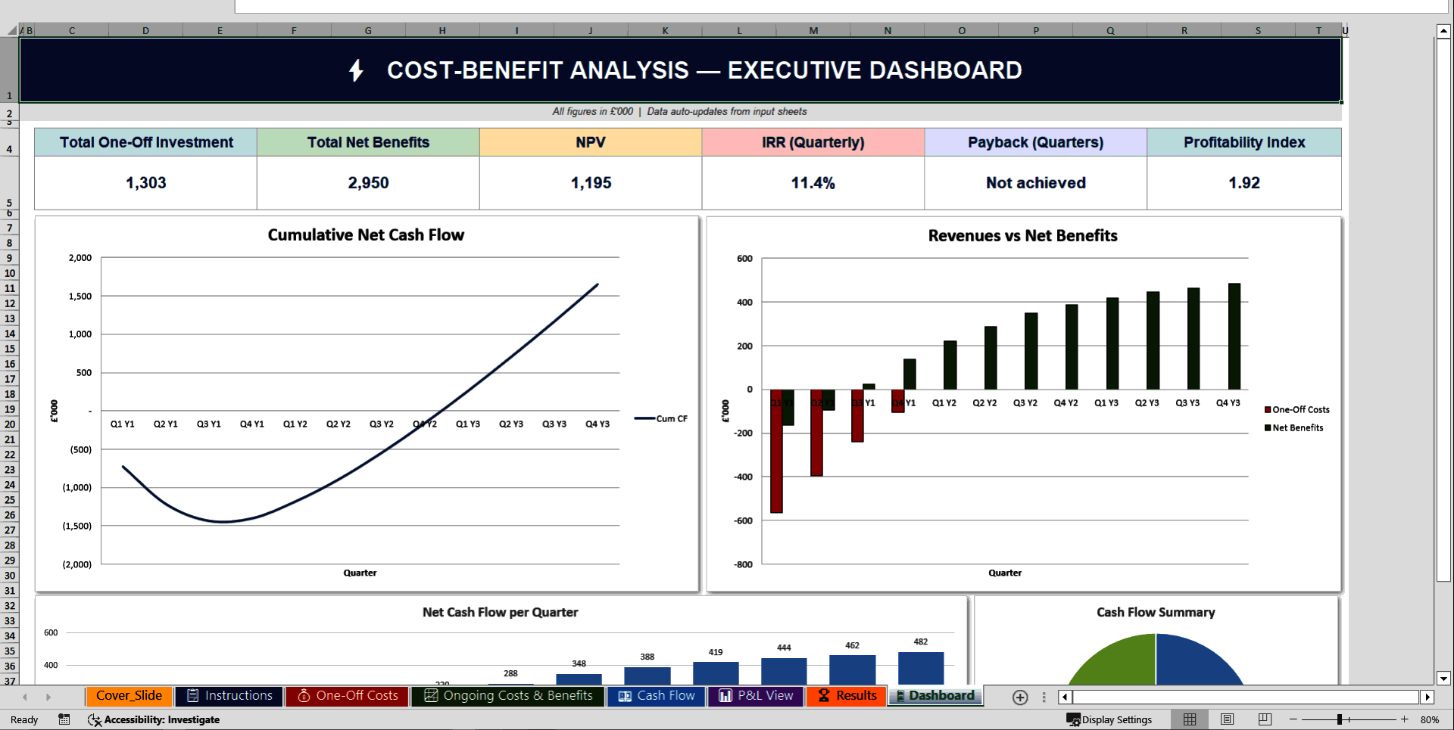Click the vertical scrollbar down arrow
1454x730 pixels.
[x=1443, y=679]
